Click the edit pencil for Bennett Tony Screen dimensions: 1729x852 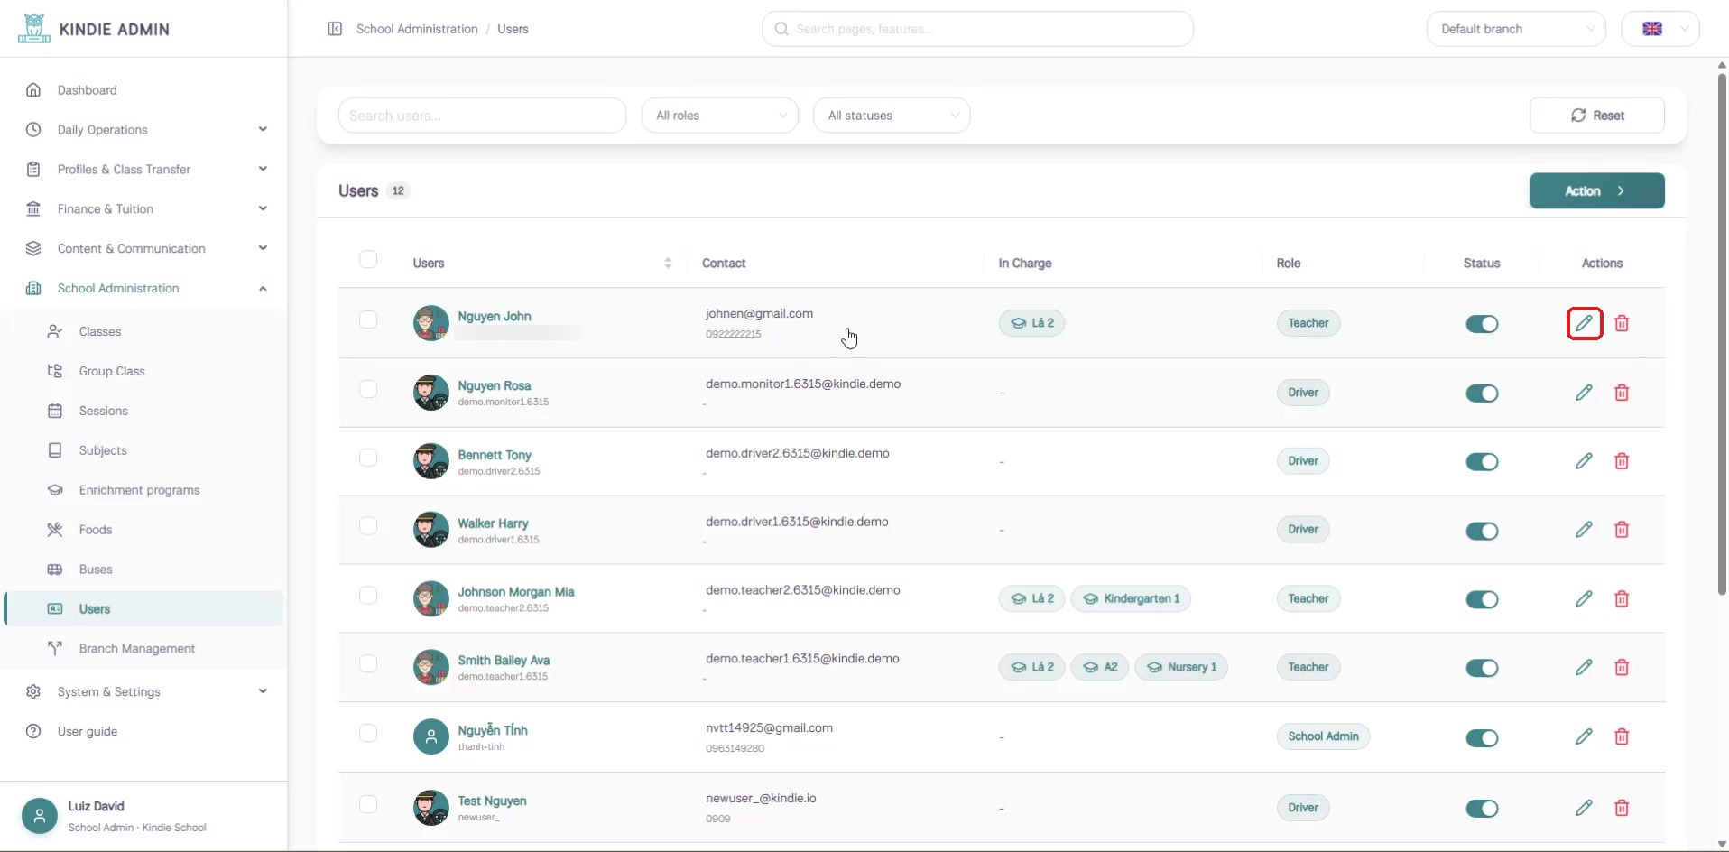pos(1584,461)
